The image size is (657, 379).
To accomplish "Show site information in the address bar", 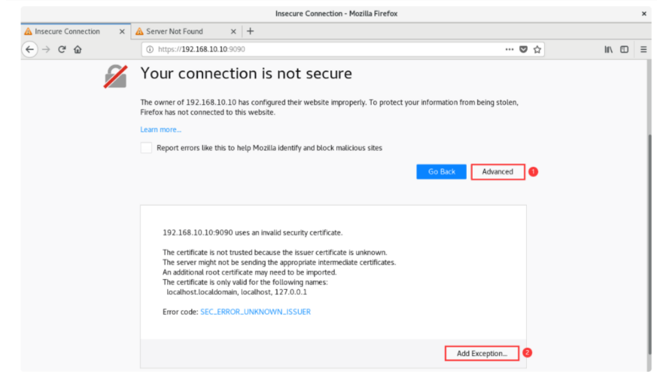I will [150, 50].
